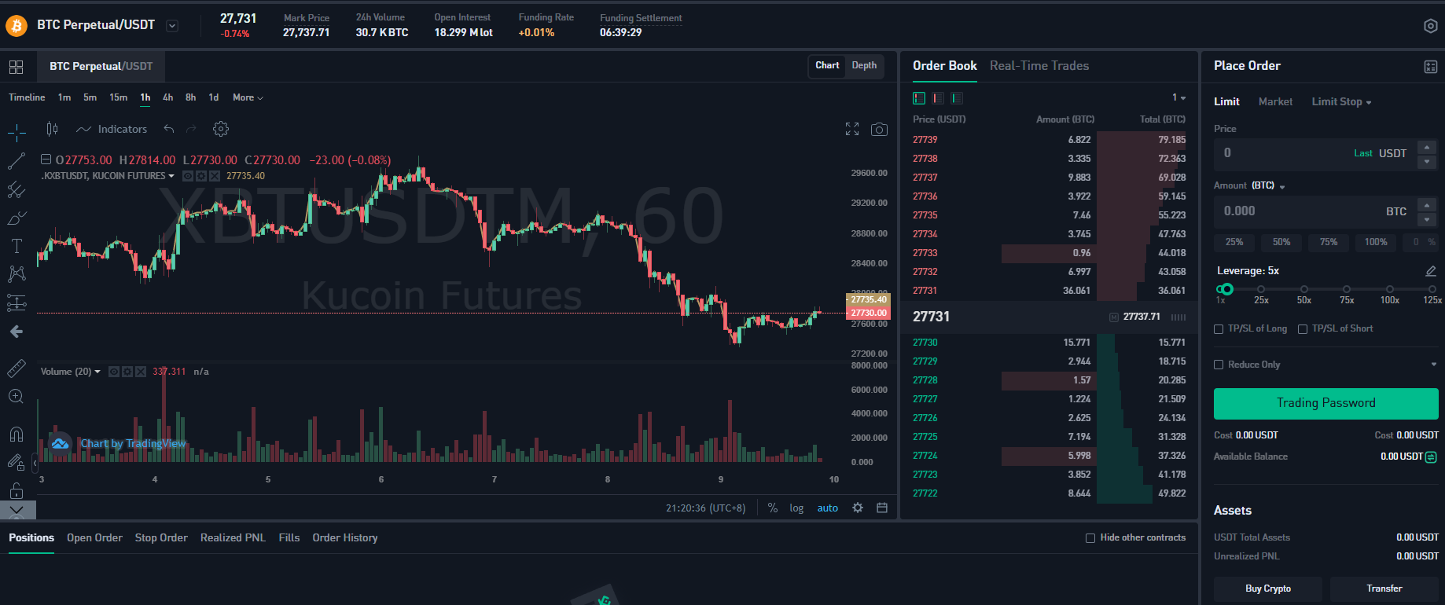Hide Volume indicator with eye icon
1445x605 pixels.
(114, 372)
